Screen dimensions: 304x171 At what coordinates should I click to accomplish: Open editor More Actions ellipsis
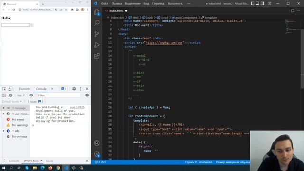[x=299, y=11]
